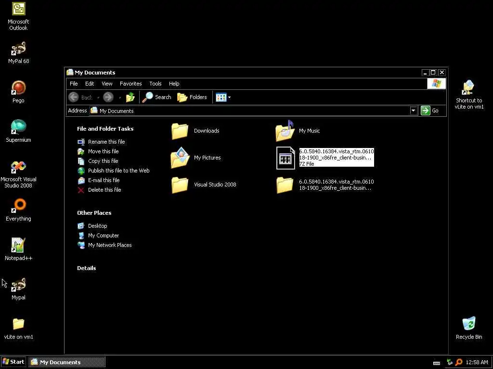
Task: Go to Desktop in Other Places
Action: (x=92, y=226)
